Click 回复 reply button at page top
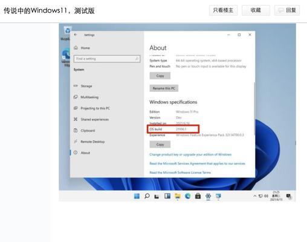Screen dimensions: 307x242 pos(287,10)
